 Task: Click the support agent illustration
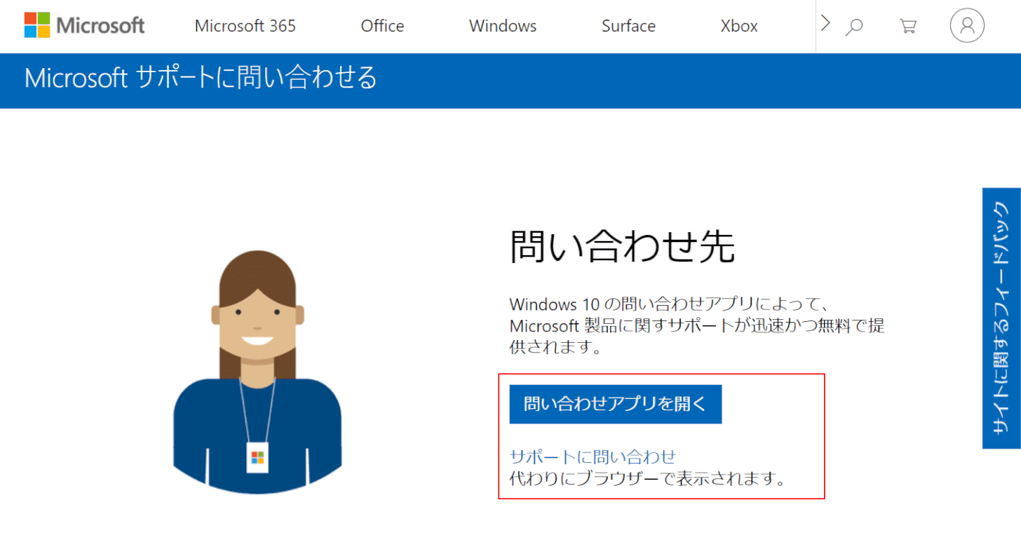tap(257, 372)
